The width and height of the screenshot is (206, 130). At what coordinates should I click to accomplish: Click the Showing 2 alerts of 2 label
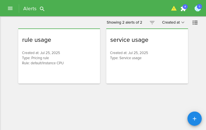pos(124,22)
